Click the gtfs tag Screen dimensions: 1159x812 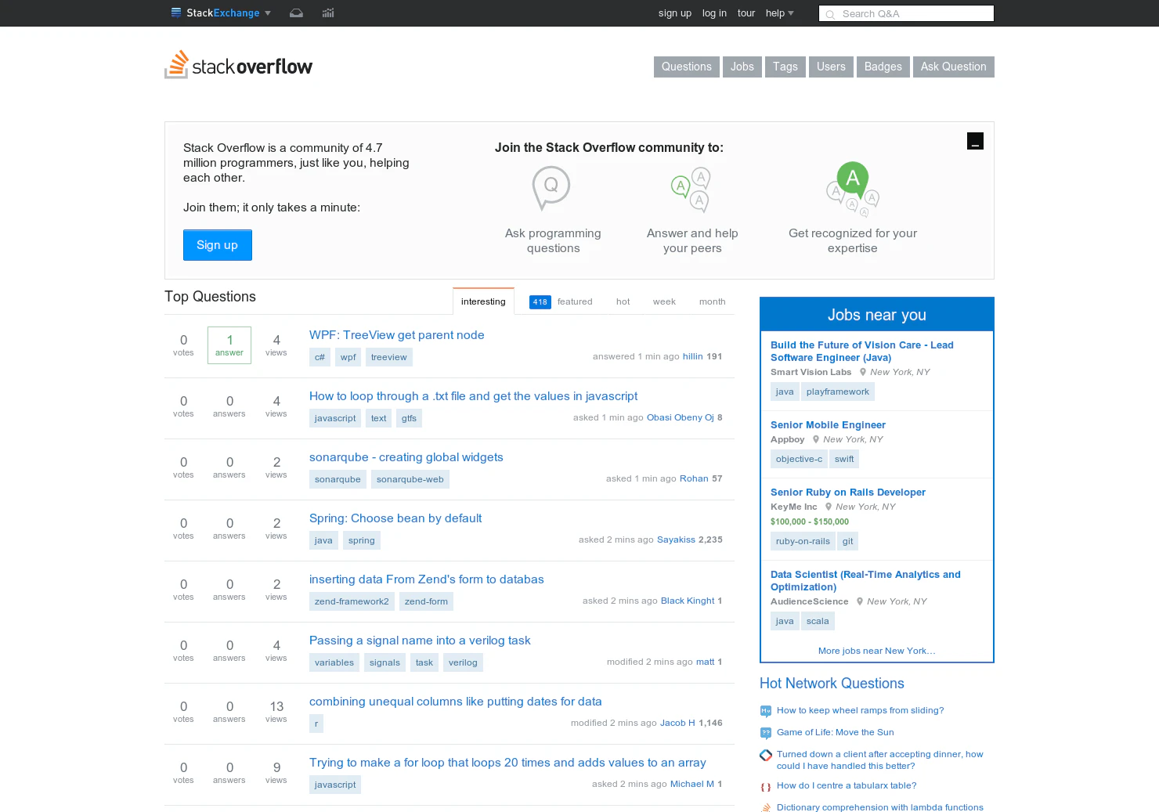[x=409, y=418]
